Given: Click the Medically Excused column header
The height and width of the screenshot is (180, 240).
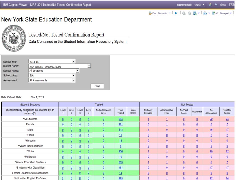Looking at the screenshot, I should click(x=148, y=111).
